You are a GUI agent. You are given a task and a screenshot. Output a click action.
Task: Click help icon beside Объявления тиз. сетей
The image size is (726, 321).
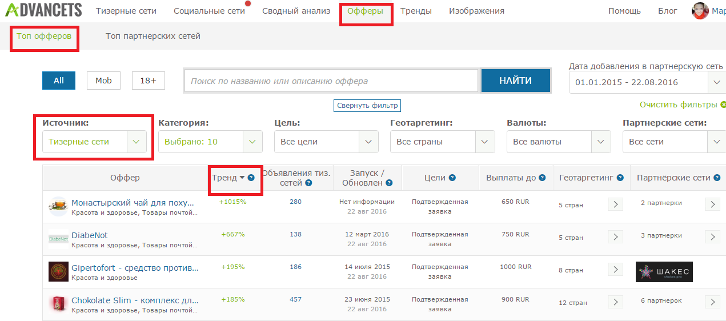(x=308, y=183)
